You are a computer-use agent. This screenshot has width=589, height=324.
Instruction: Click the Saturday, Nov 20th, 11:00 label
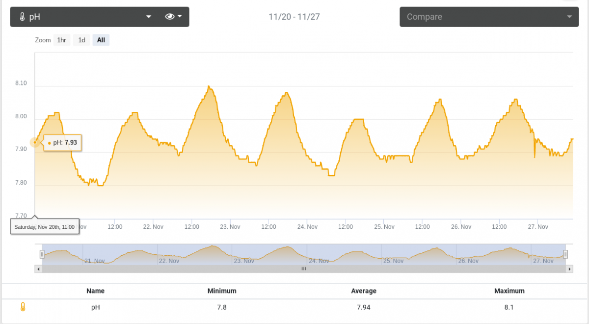pyautogui.click(x=44, y=227)
